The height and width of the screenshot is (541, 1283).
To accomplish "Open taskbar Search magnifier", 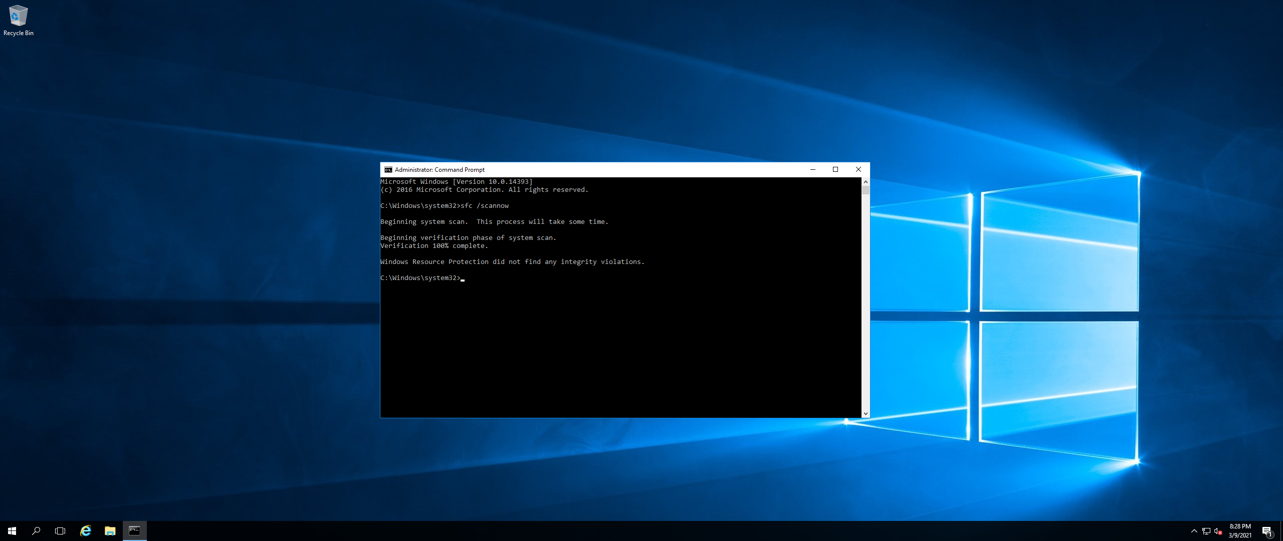I will pos(36,531).
